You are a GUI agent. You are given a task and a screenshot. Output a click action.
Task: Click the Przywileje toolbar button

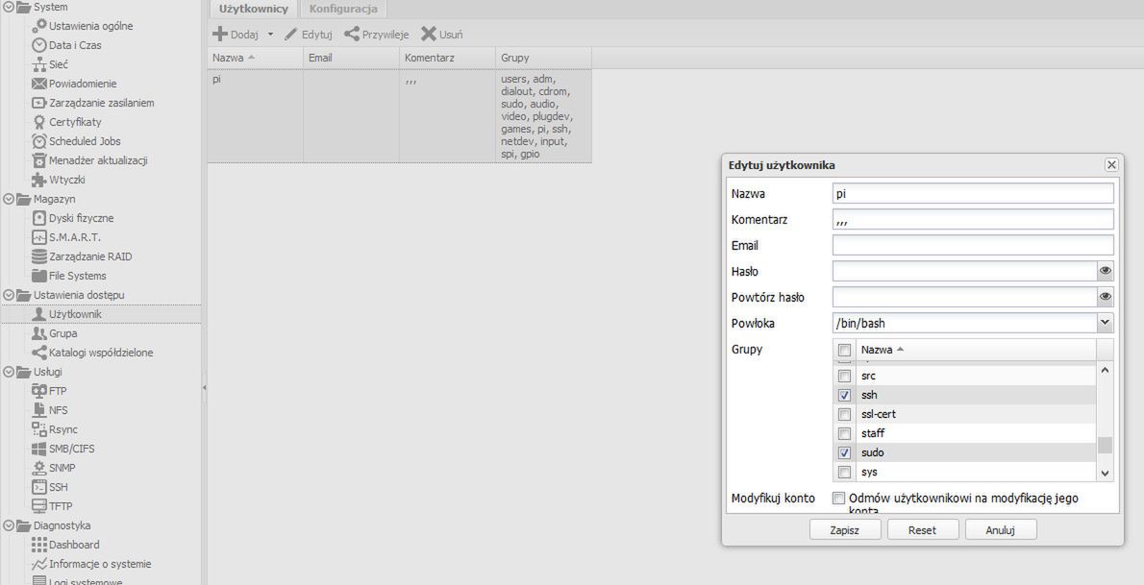click(377, 35)
